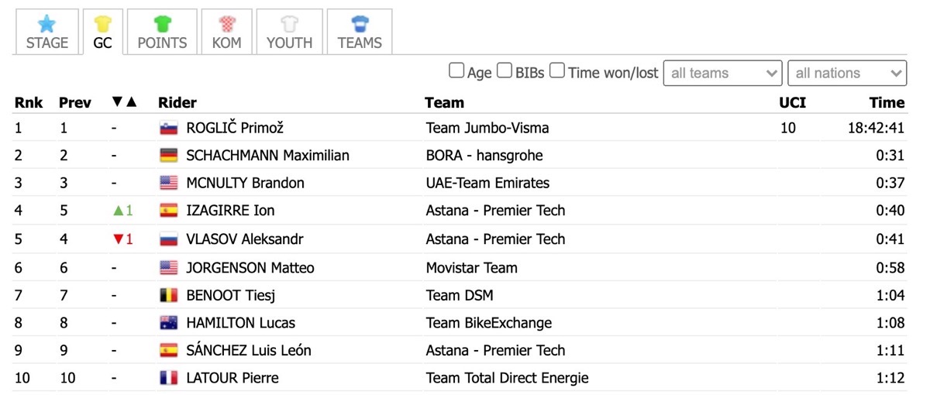Open Team Jumbo-Visma team link
This screenshot has height=395, width=930.
[487, 128]
